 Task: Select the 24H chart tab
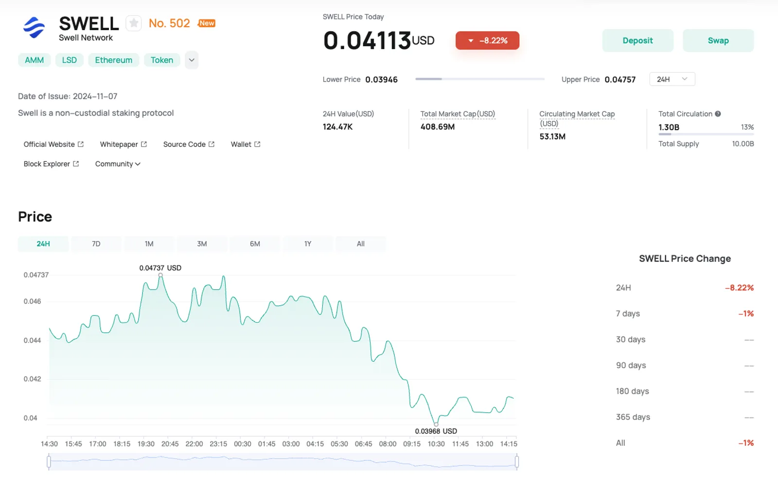pyautogui.click(x=43, y=244)
